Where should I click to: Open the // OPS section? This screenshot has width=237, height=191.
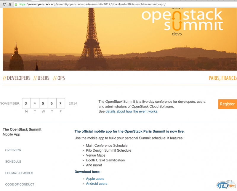[x=59, y=78]
